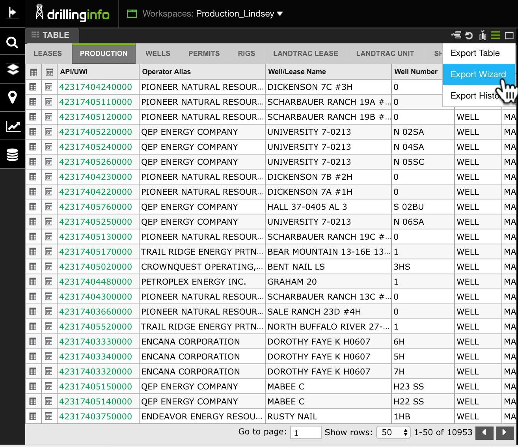This screenshot has height=447, width=518.
Task: Click the green workspace folder icon
Action: pyautogui.click(x=132, y=14)
